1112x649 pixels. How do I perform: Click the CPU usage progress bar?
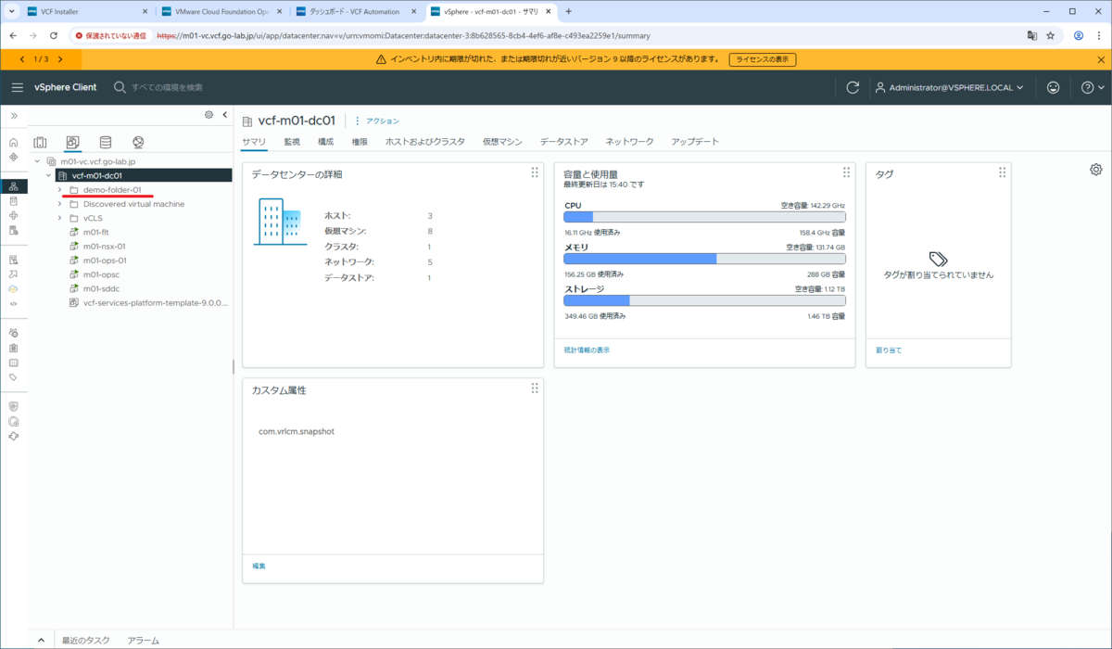[x=704, y=217]
